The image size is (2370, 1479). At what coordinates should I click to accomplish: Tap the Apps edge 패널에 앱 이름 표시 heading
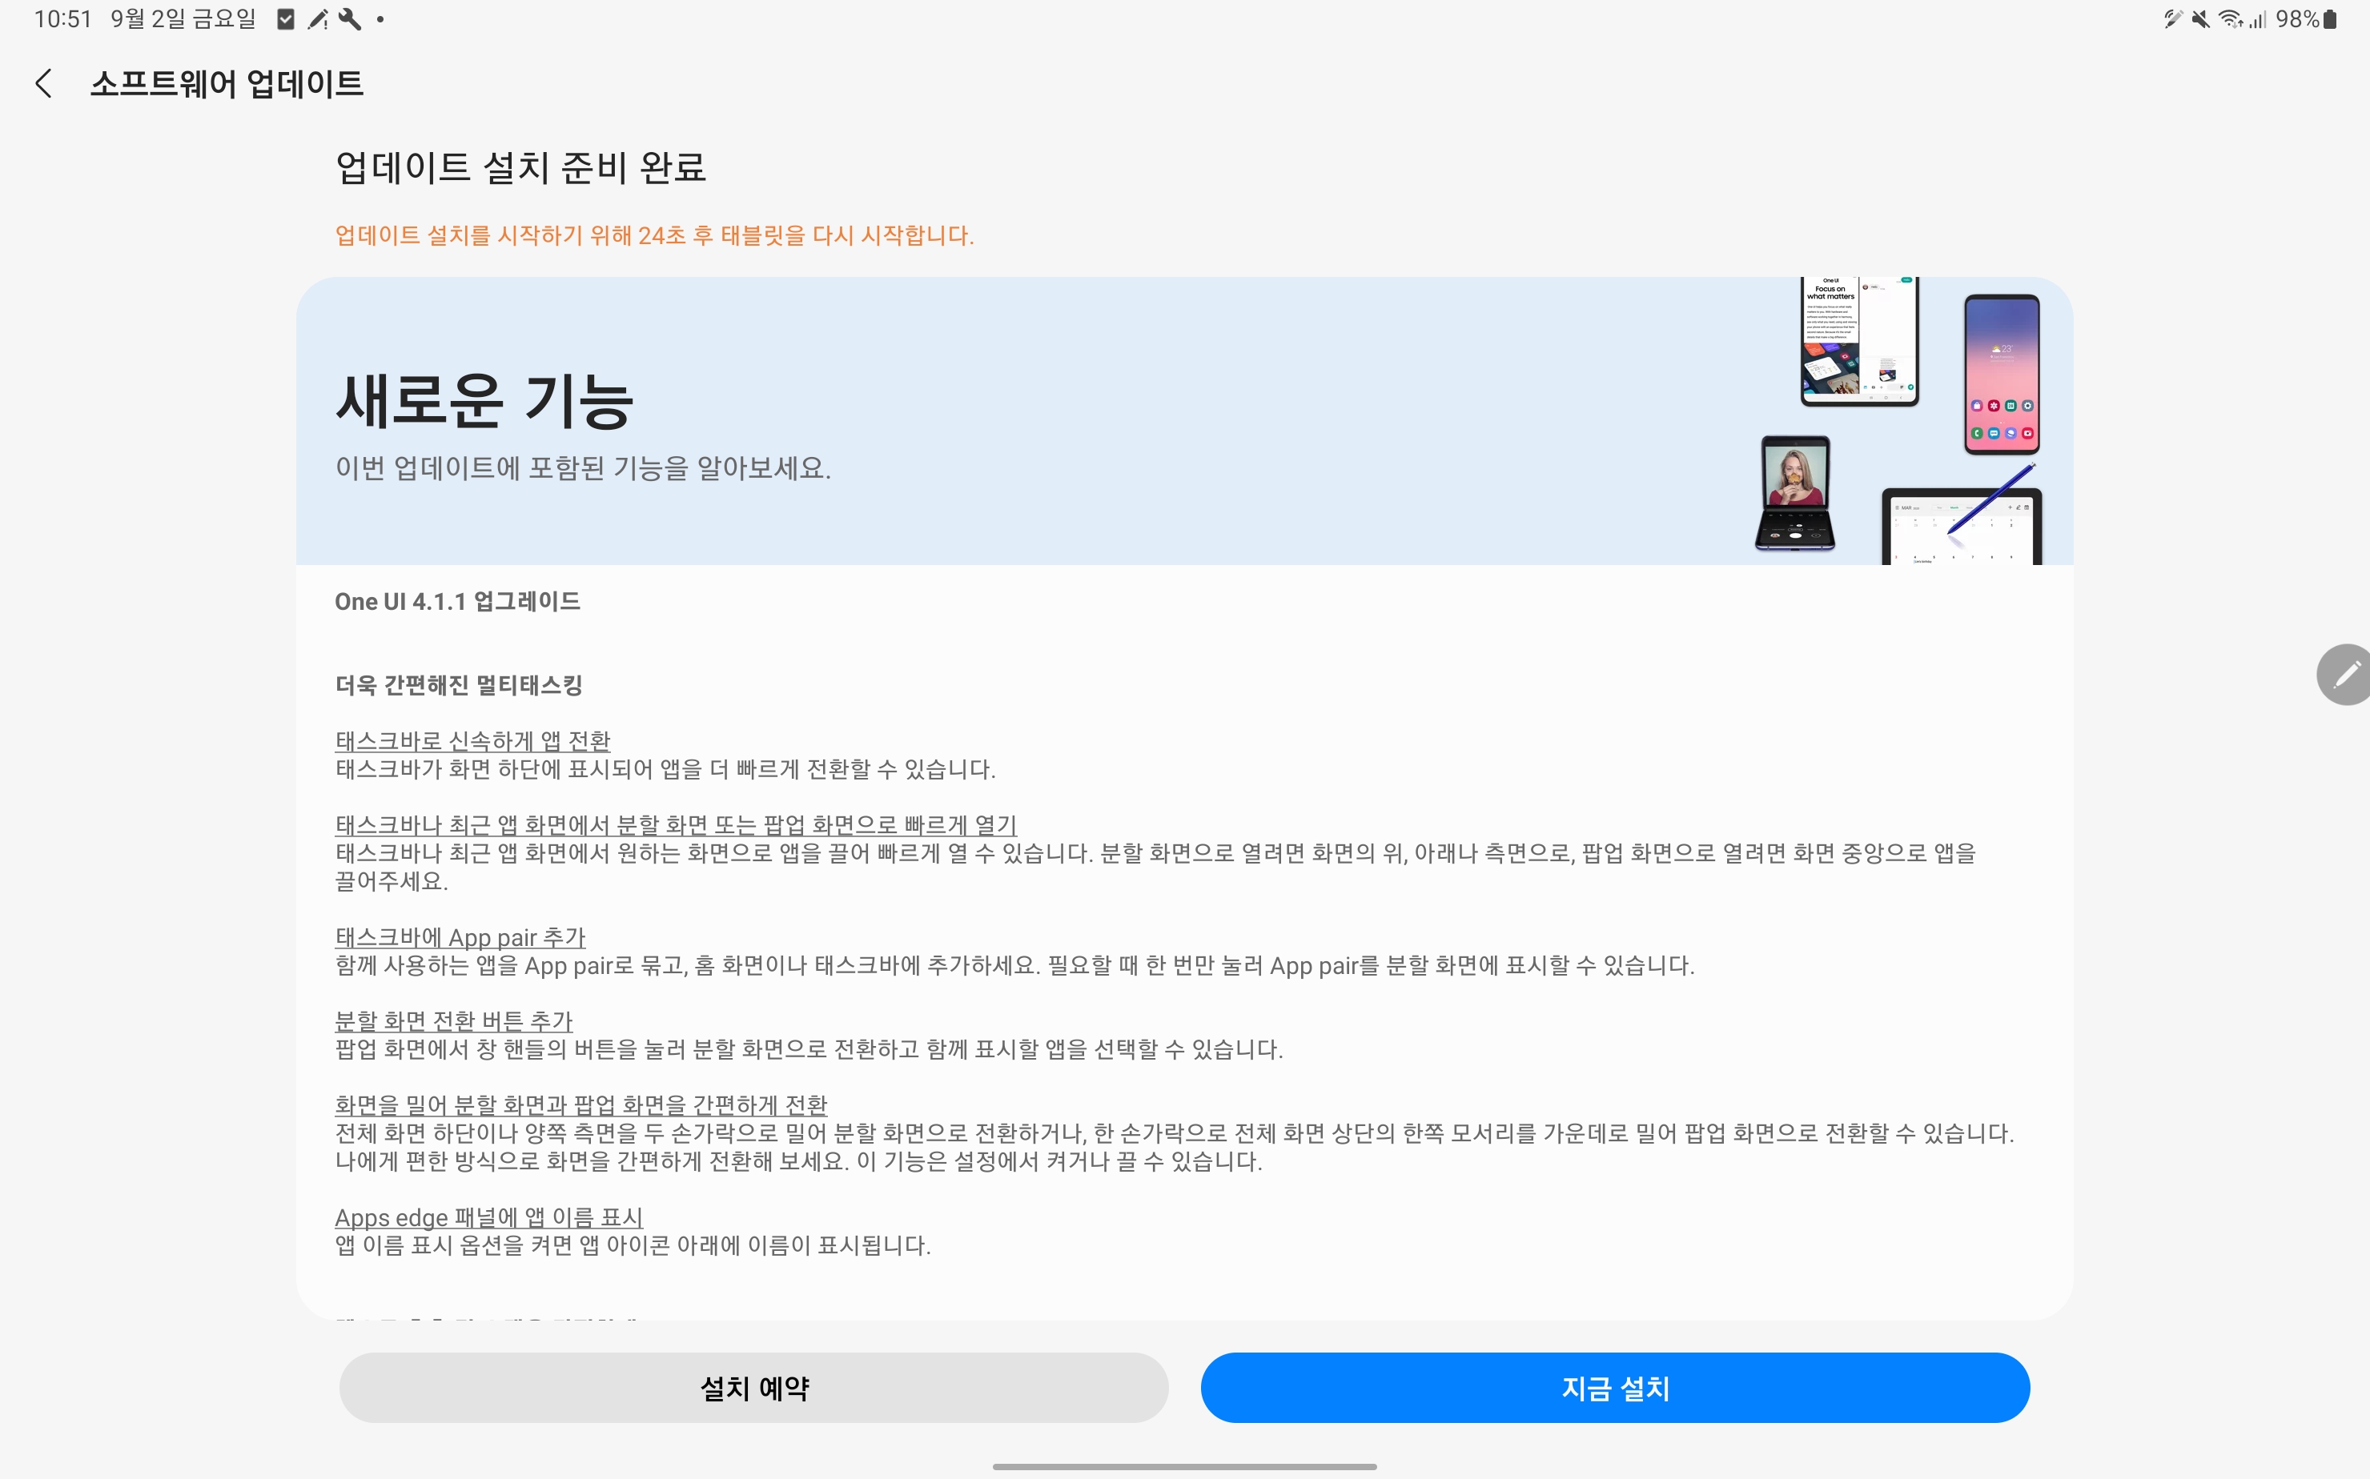(x=488, y=1216)
